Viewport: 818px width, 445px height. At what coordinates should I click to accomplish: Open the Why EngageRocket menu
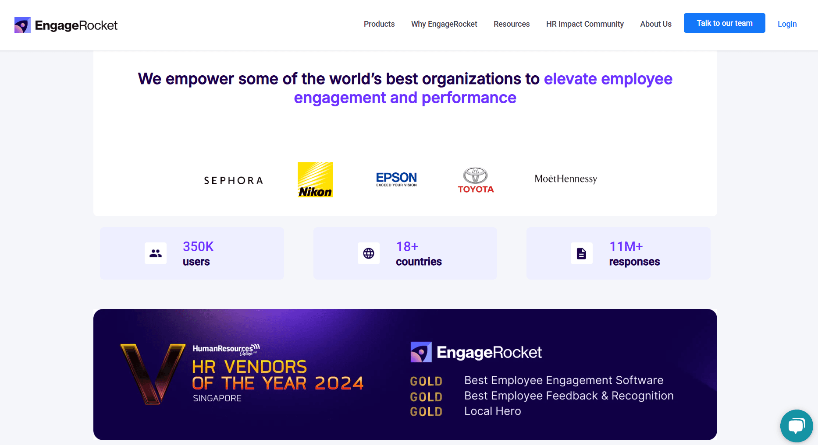pos(444,24)
